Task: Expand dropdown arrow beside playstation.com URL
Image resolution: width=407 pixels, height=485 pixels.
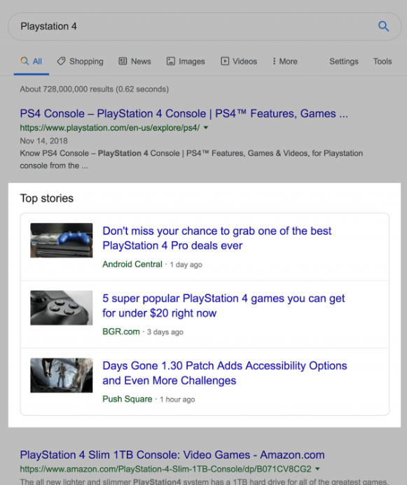Action: pyautogui.click(x=206, y=128)
